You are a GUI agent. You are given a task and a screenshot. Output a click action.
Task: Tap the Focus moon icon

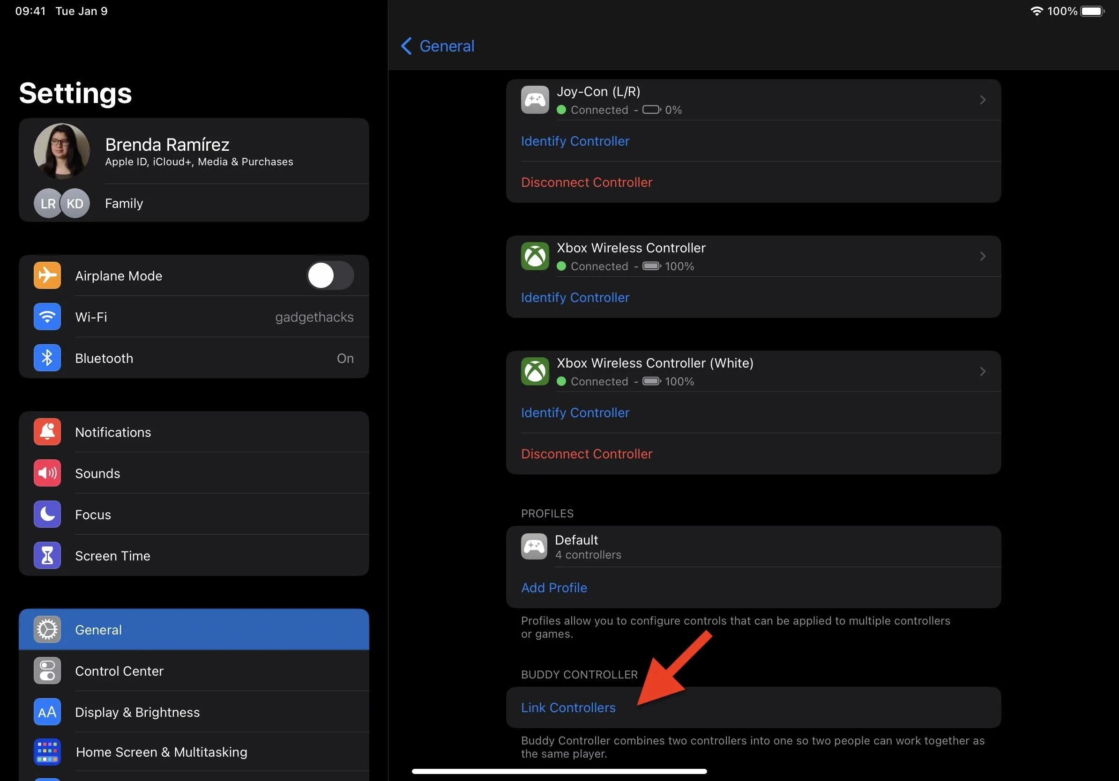pyautogui.click(x=47, y=514)
